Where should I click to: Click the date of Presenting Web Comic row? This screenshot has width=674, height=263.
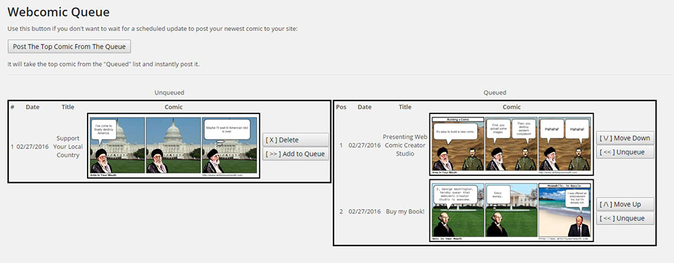[x=365, y=145]
